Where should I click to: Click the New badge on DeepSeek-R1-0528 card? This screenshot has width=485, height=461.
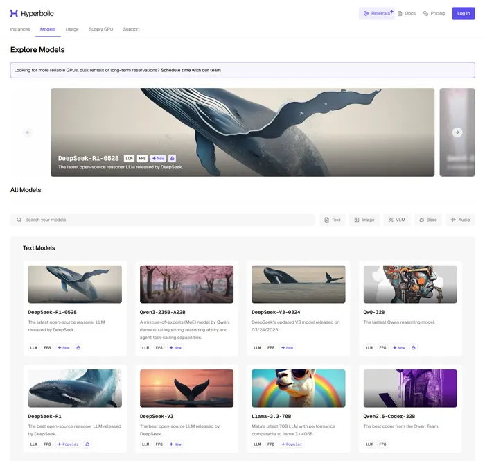(64, 348)
